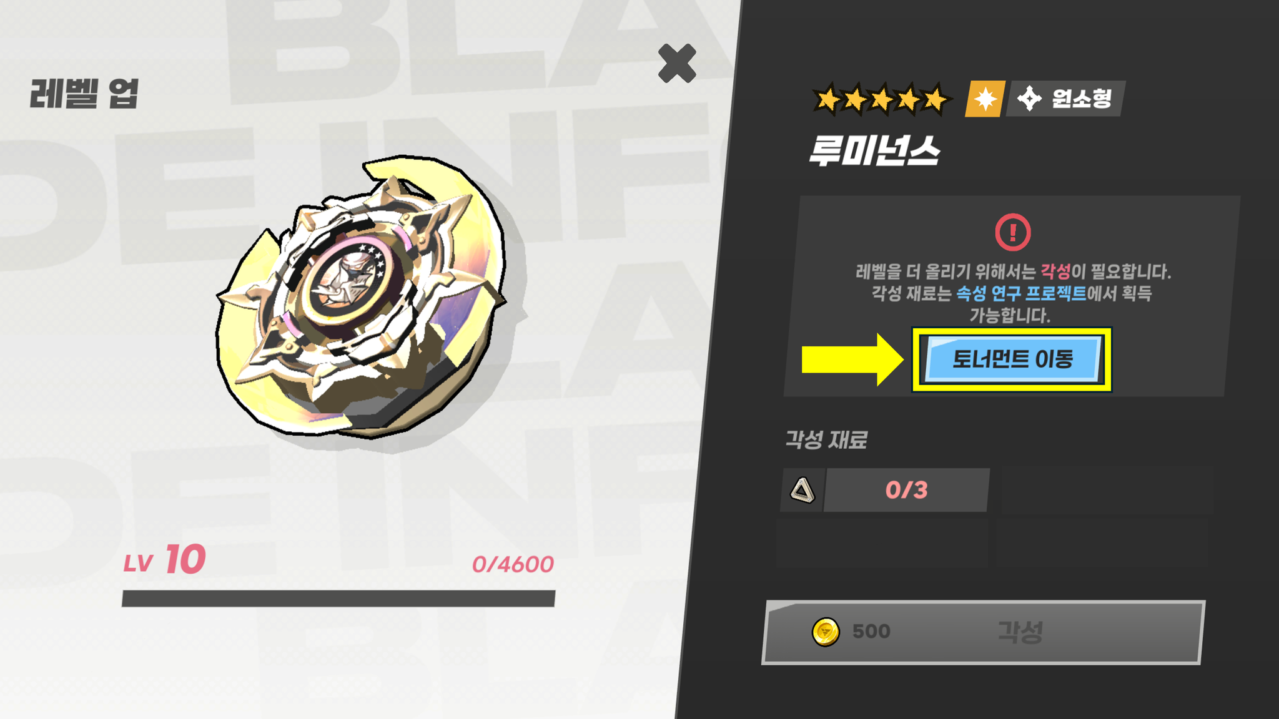1279x719 pixels.
Task: Tap the 토너먼트 이동 button
Action: 1012,359
